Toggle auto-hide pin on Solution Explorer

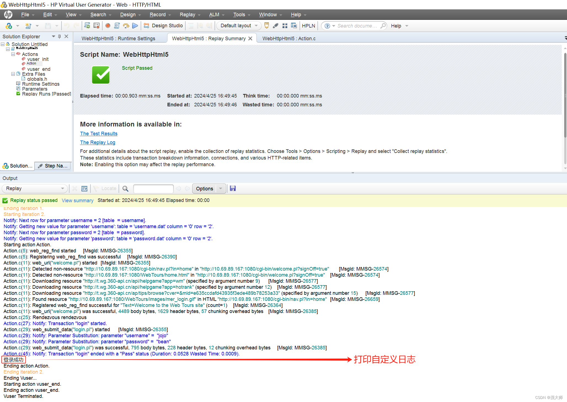(x=59, y=36)
